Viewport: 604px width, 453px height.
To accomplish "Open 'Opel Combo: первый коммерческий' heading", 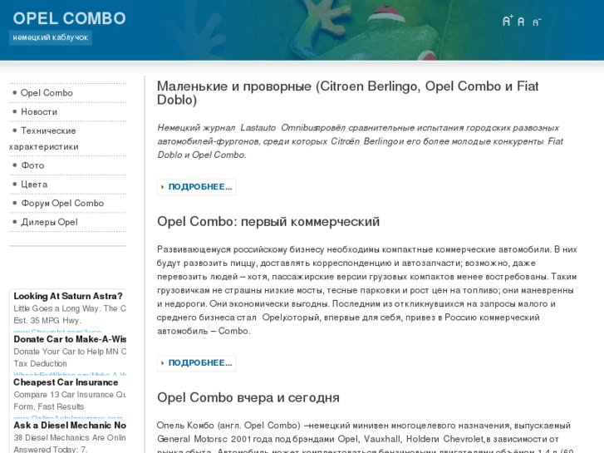I will [268, 222].
